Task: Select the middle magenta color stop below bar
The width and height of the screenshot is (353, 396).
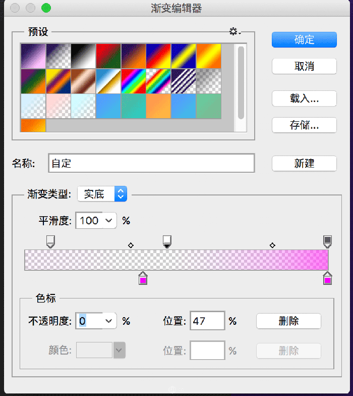Action: coord(143,278)
